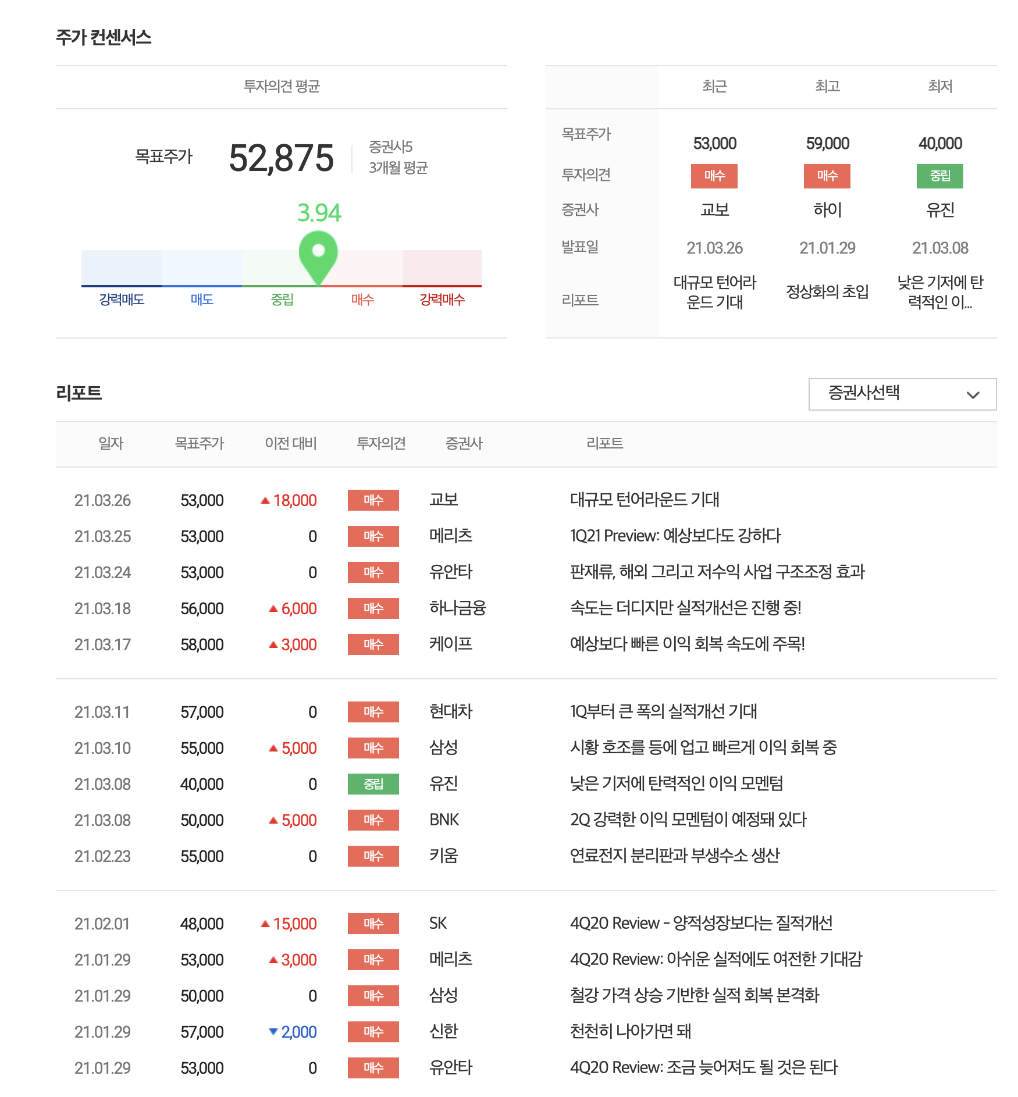Open report 천천히 나아가면 돼
This screenshot has width=1018, height=1097.
pyautogui.click(x=631, y=1031)
